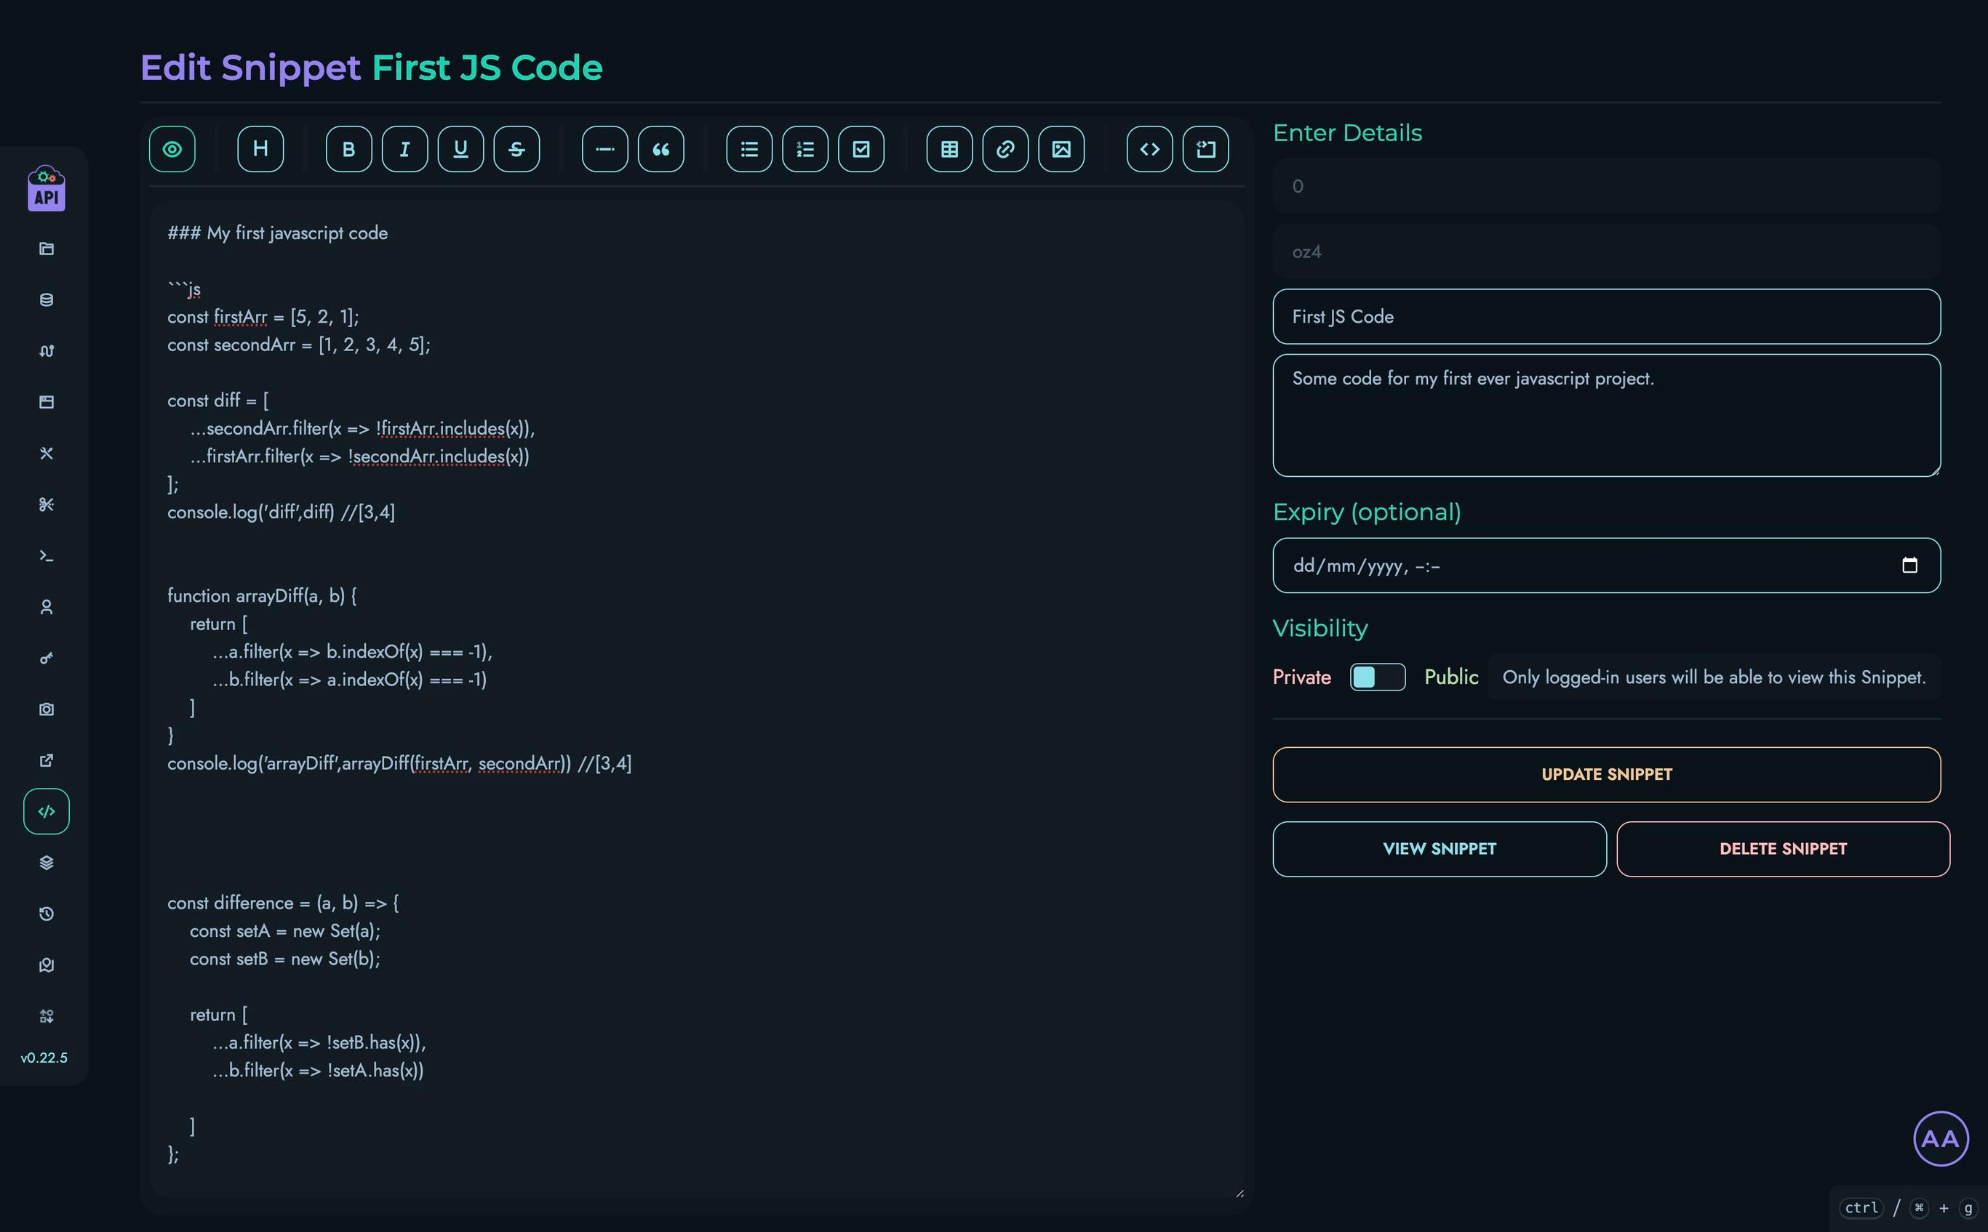Viewport: 1988px width, 1232px height.
Task: Open the route path icon in sidebar
Action: pyautogui.click(x=47, y=351)
